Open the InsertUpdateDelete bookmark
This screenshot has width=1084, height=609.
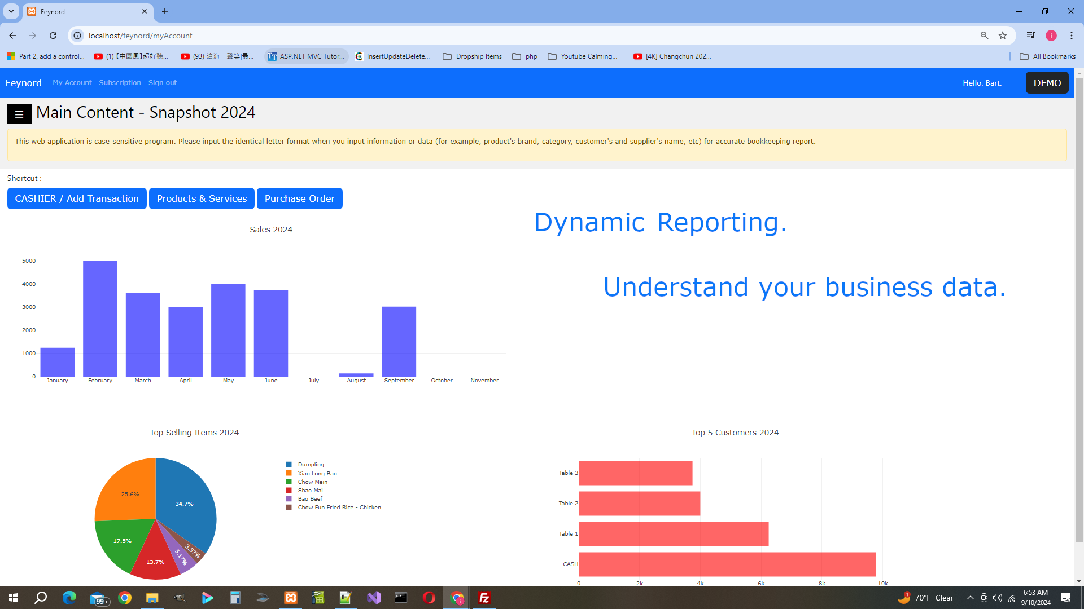coord(393,56)
